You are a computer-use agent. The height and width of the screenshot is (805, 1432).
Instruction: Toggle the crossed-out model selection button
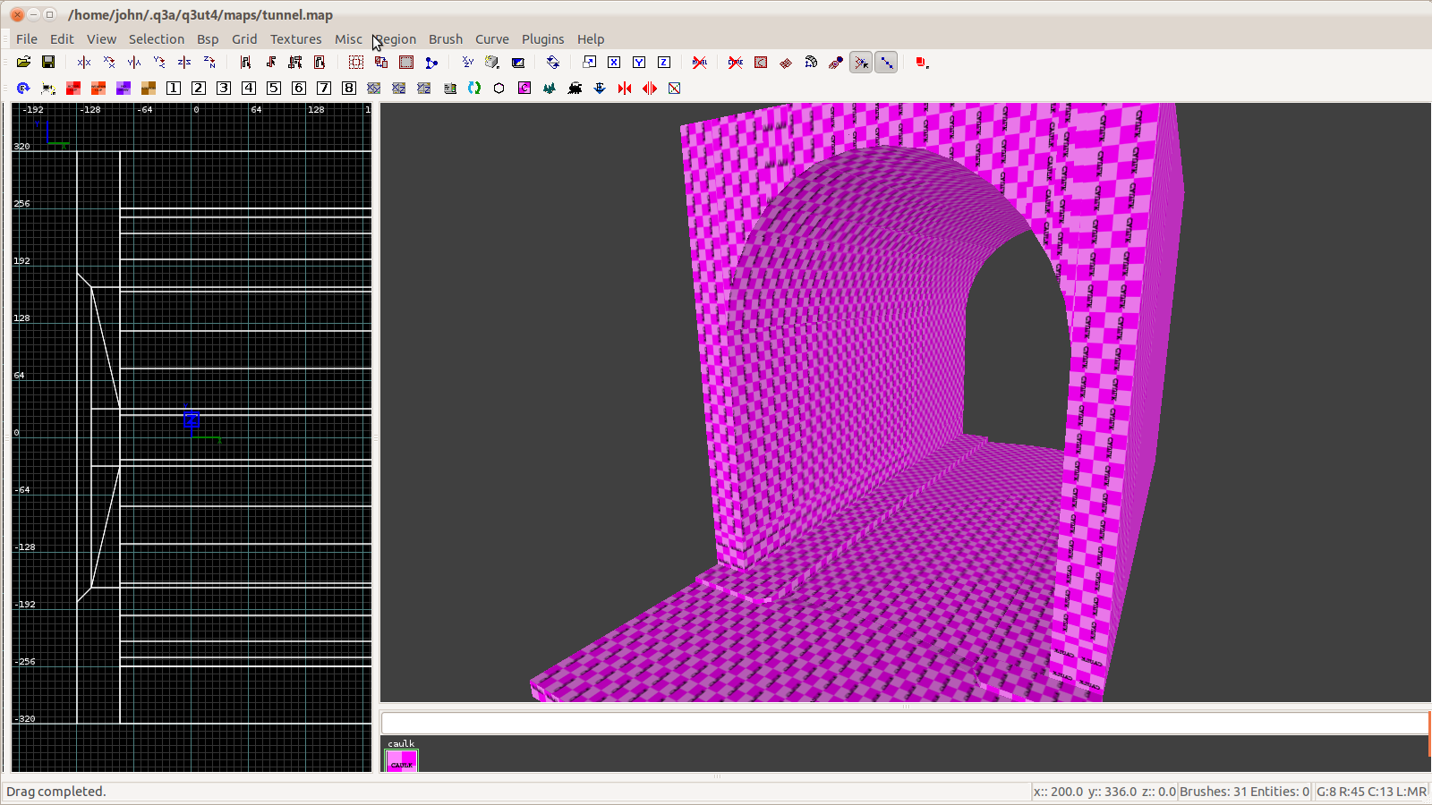(700, 63)
